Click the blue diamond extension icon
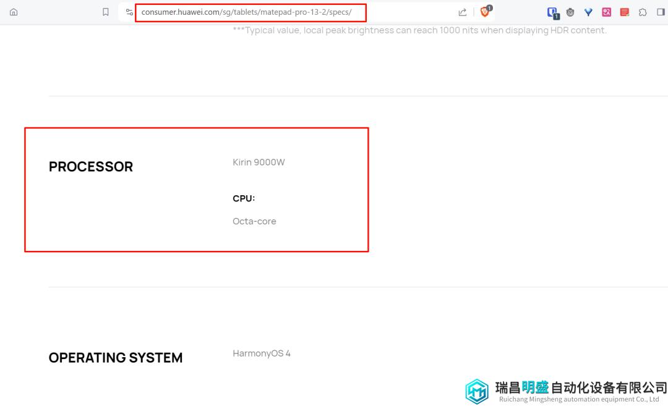Viewport: 668px width, 406px height. [x=588, y=12]
